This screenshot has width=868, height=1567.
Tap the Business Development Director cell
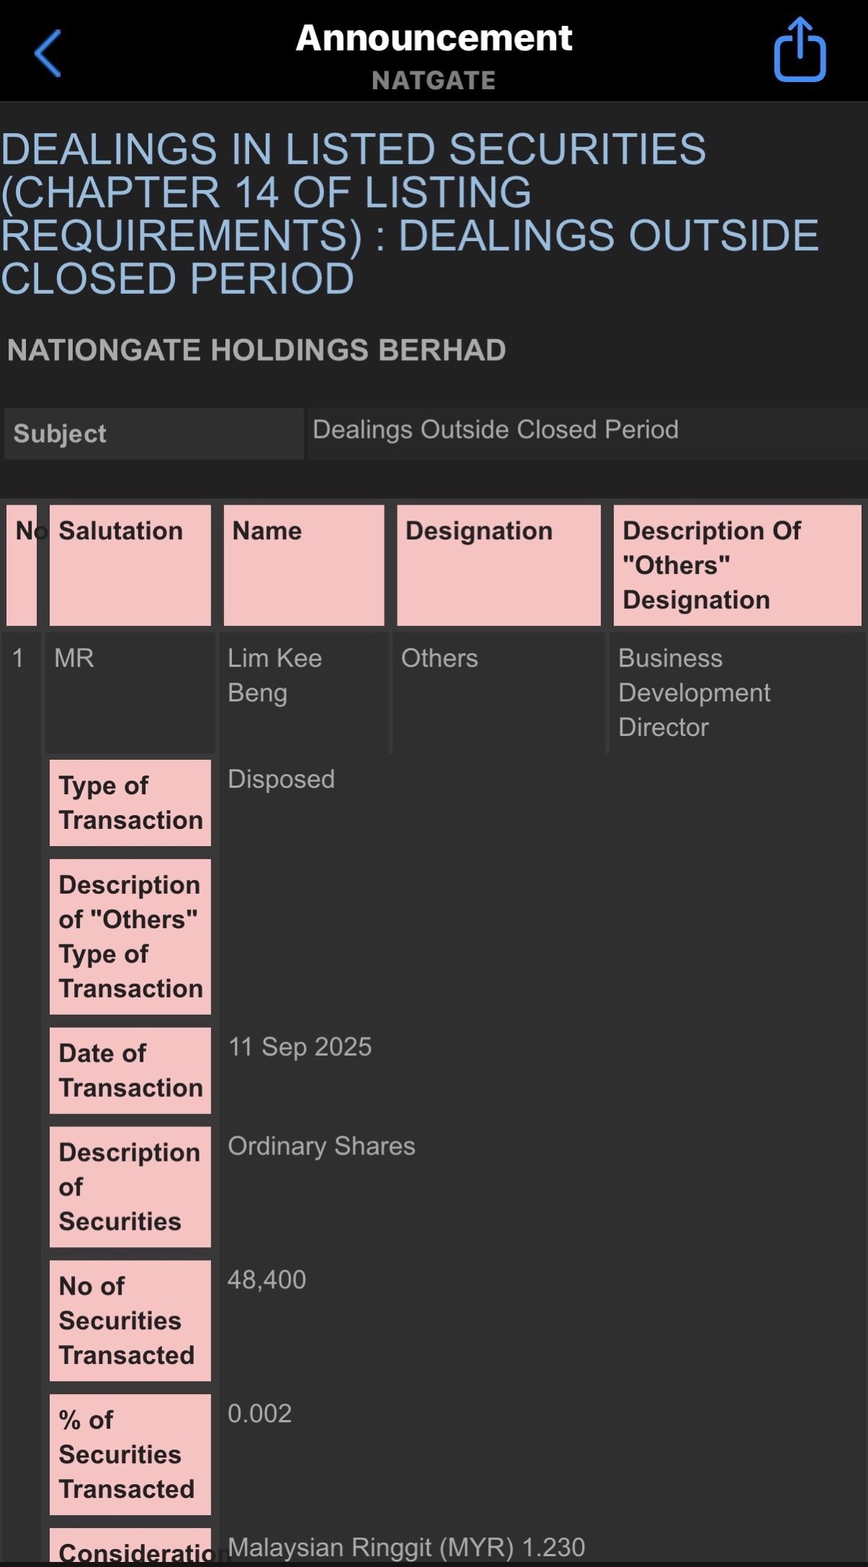coord(694,692)
